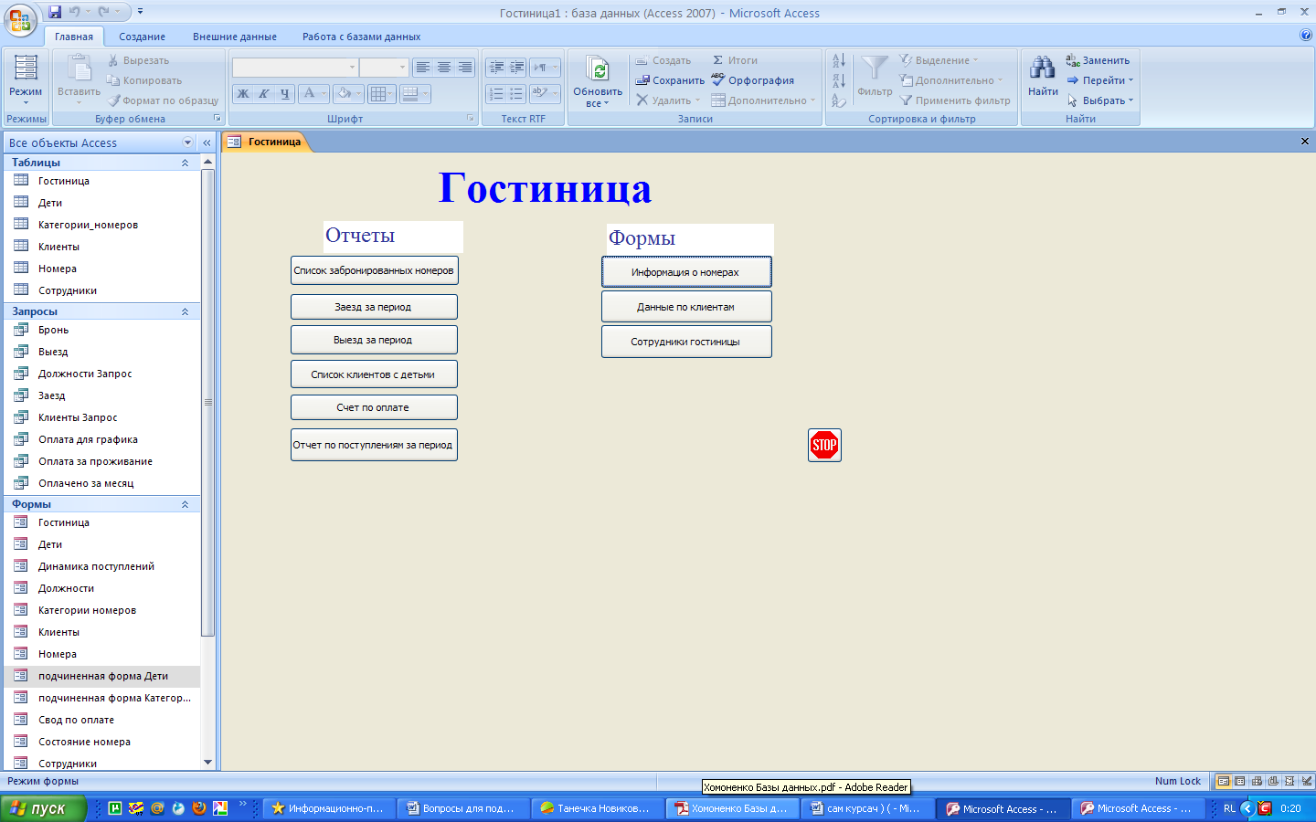Click the Фильтр funnel icon

coord(875,68)
